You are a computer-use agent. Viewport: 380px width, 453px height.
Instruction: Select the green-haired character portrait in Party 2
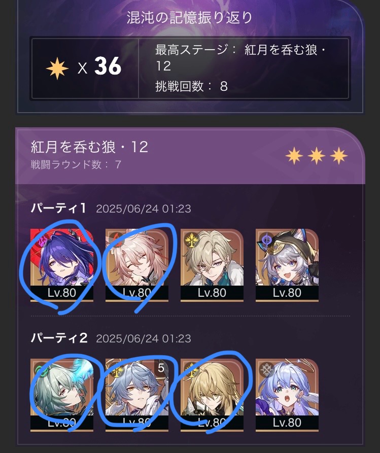click(x=62, y=395)
